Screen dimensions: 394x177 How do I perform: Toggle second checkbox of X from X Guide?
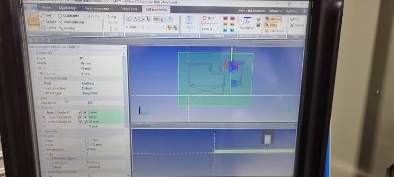click(85, 112)
